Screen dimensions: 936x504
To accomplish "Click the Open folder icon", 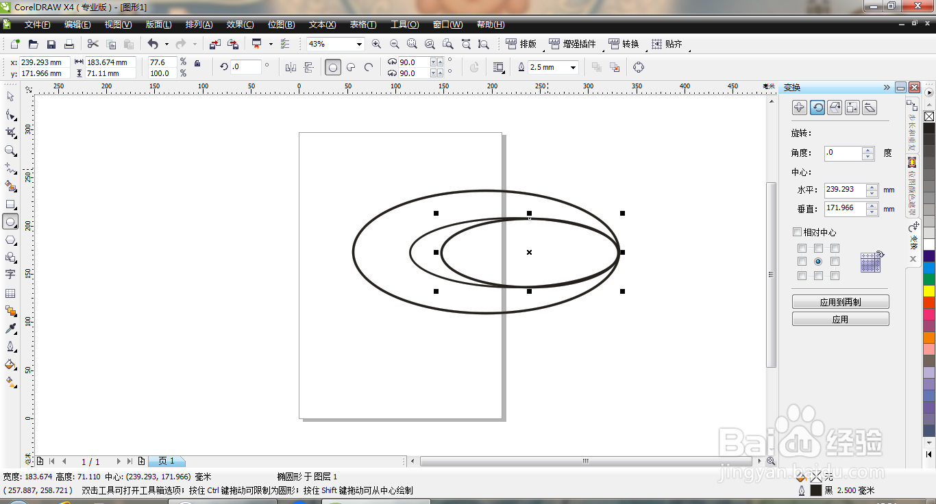I will tap(33, 44).
